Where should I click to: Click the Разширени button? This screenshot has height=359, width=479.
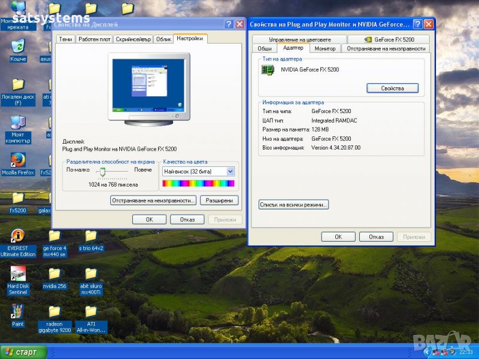(x=219, y=200)
